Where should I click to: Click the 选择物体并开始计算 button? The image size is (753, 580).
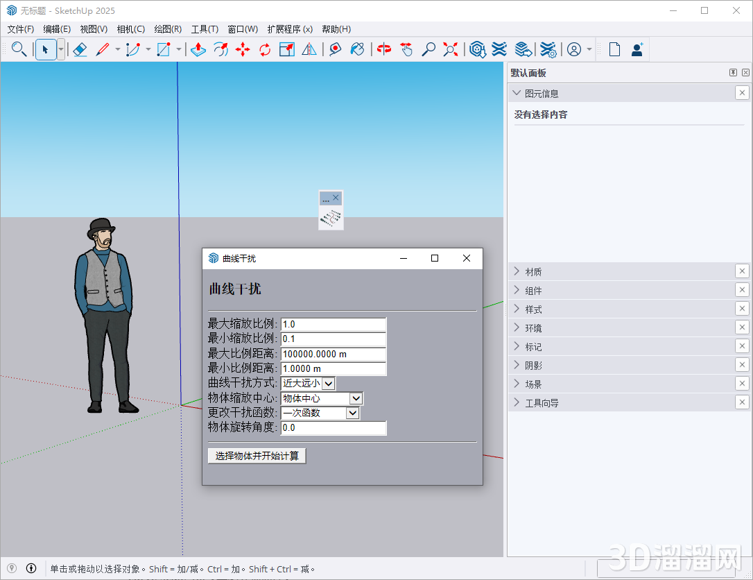tap(257, 456)
